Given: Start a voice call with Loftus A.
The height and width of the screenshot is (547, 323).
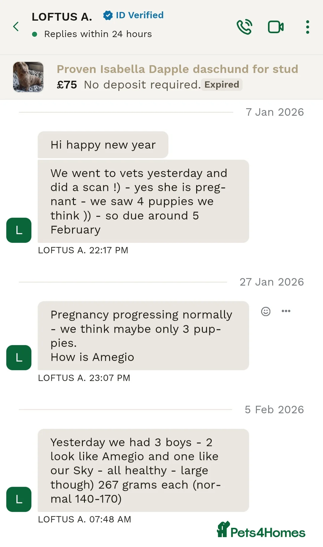Looking at the screenshot, I should tap(244, 27).
